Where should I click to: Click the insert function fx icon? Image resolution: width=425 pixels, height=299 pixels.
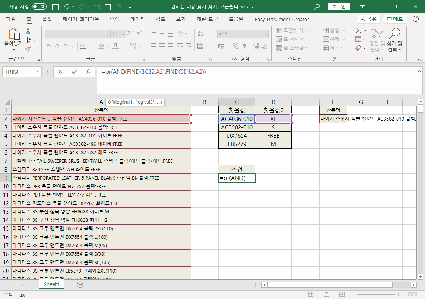88,72
